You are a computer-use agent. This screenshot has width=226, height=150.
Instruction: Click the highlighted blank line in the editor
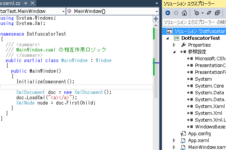tap(76, 87)
